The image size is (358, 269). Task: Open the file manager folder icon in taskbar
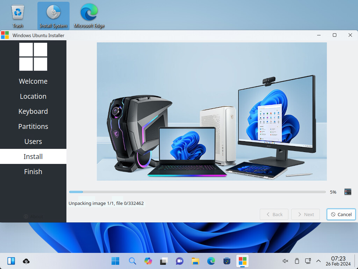click(195, 261)
